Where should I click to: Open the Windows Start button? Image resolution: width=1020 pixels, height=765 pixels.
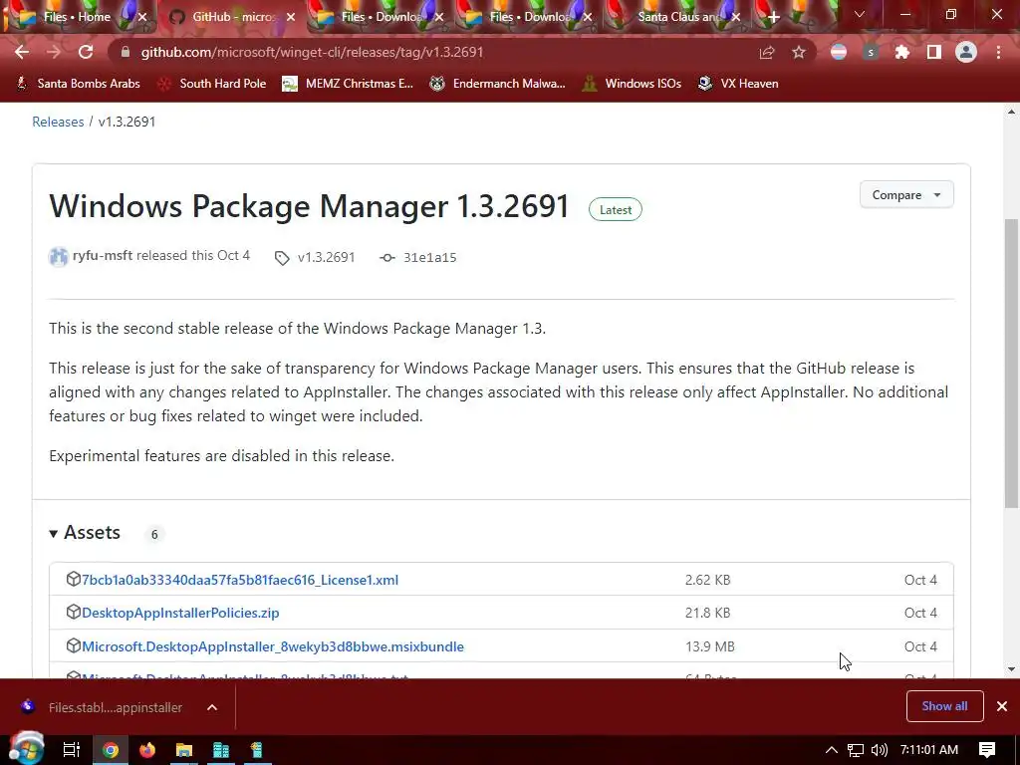click(26, 749)
